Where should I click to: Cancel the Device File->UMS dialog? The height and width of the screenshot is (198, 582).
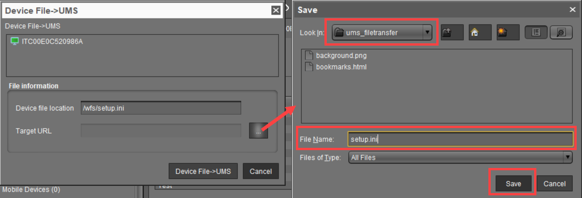261,171
